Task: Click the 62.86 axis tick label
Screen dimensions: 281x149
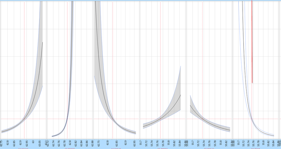Action: click(87, 143)
